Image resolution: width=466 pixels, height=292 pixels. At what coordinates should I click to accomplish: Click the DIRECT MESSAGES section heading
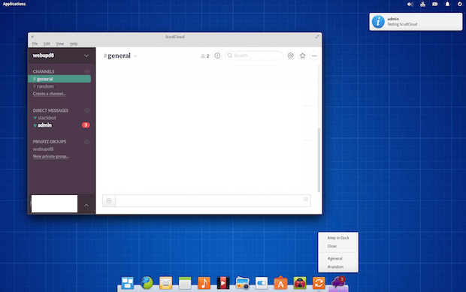pos(50,110)
